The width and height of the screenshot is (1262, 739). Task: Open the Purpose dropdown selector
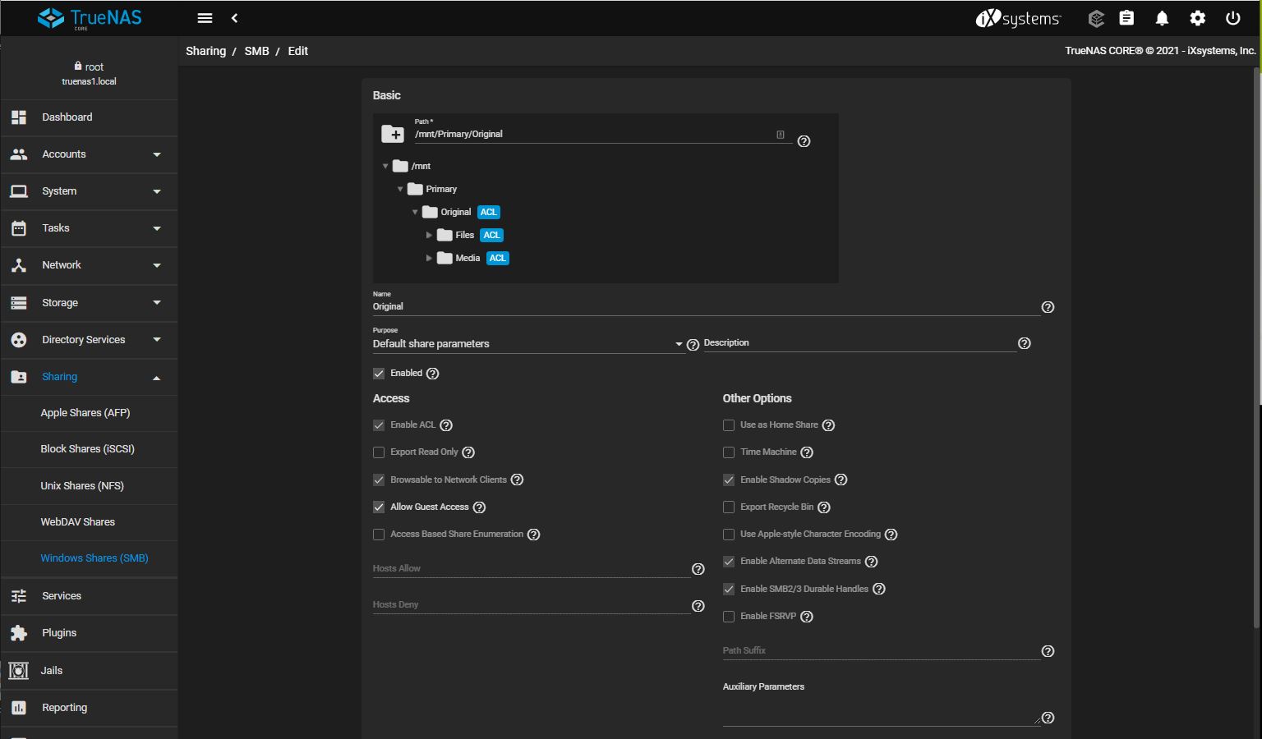tap(527, 344)
